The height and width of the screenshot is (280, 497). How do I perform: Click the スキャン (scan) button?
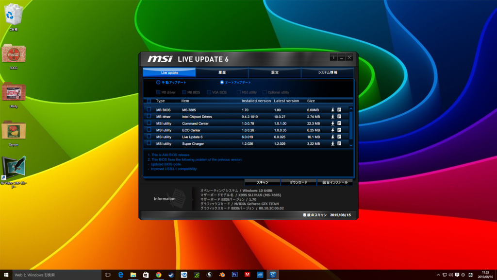263,182
